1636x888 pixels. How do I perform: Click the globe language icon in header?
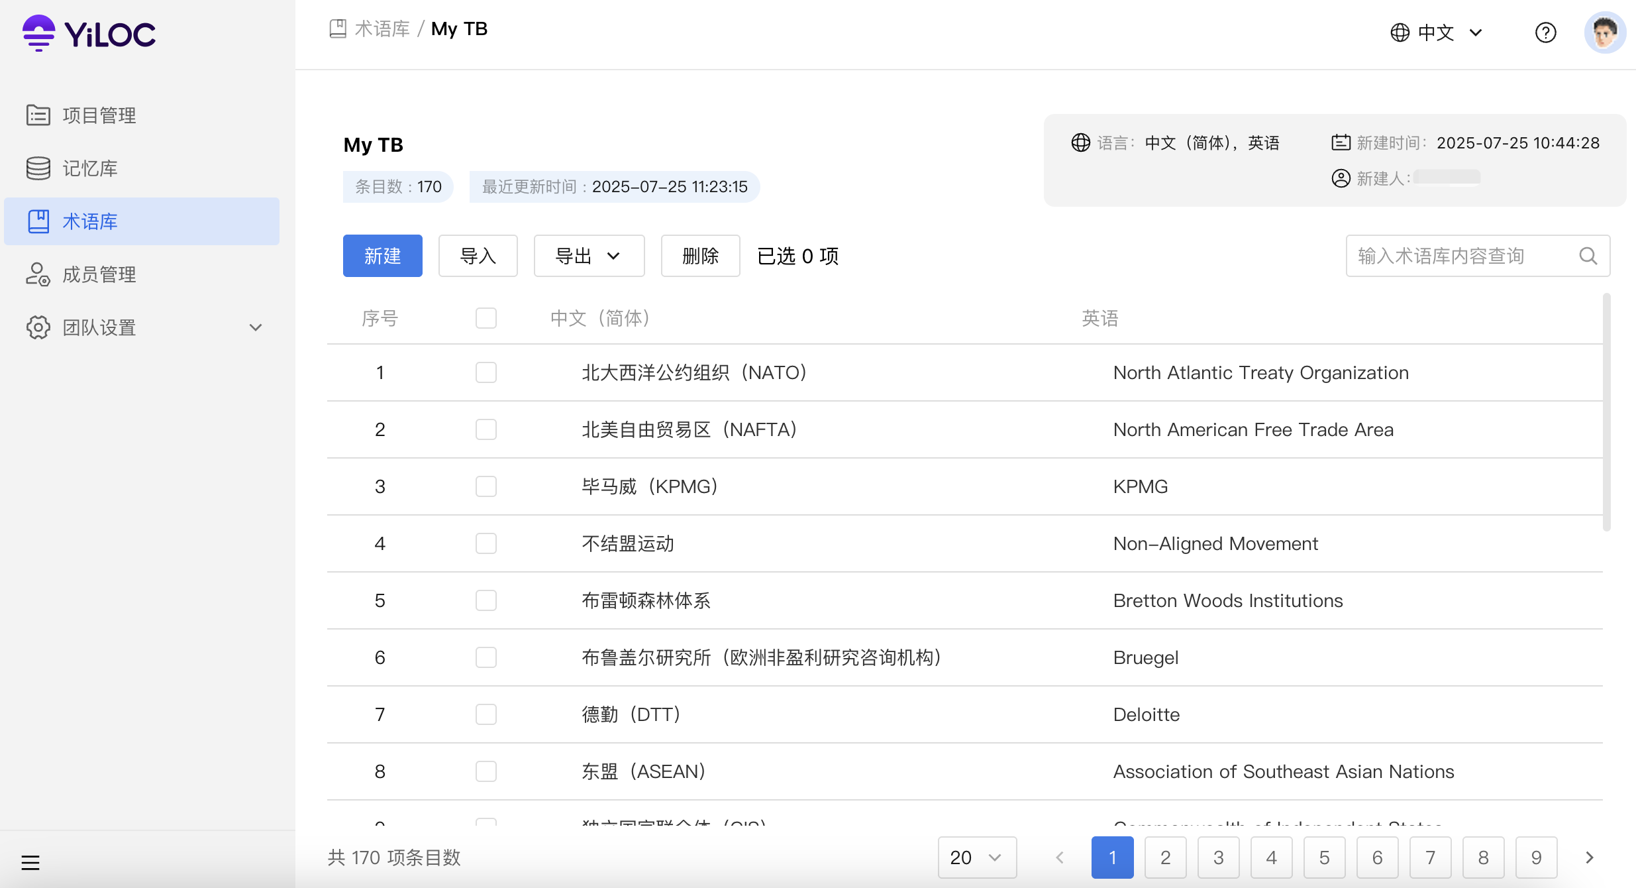click(1400, 32)
